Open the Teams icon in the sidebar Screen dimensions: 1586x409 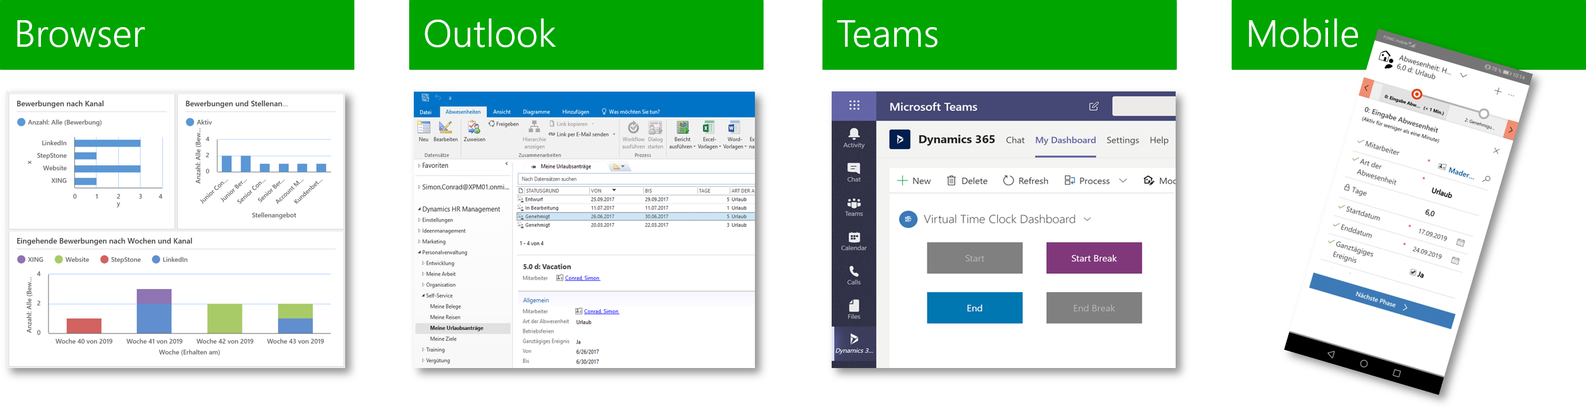click(x=854, y=207)
